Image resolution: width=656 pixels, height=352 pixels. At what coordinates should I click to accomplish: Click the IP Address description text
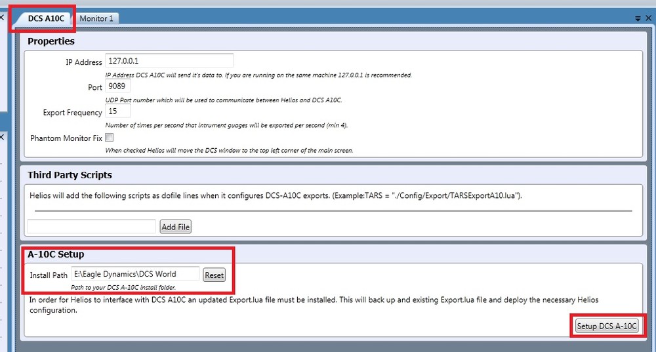(x=258, y=75)
